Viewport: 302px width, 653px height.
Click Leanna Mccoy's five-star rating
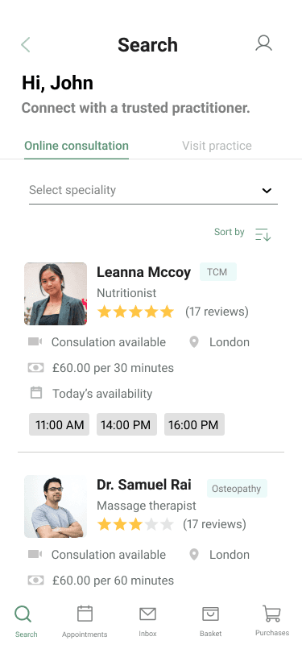[135, 312]
